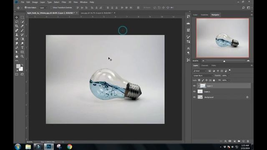Select the Healing Brush tool
This screenshot has width=267, height=150.
point(17,30)
